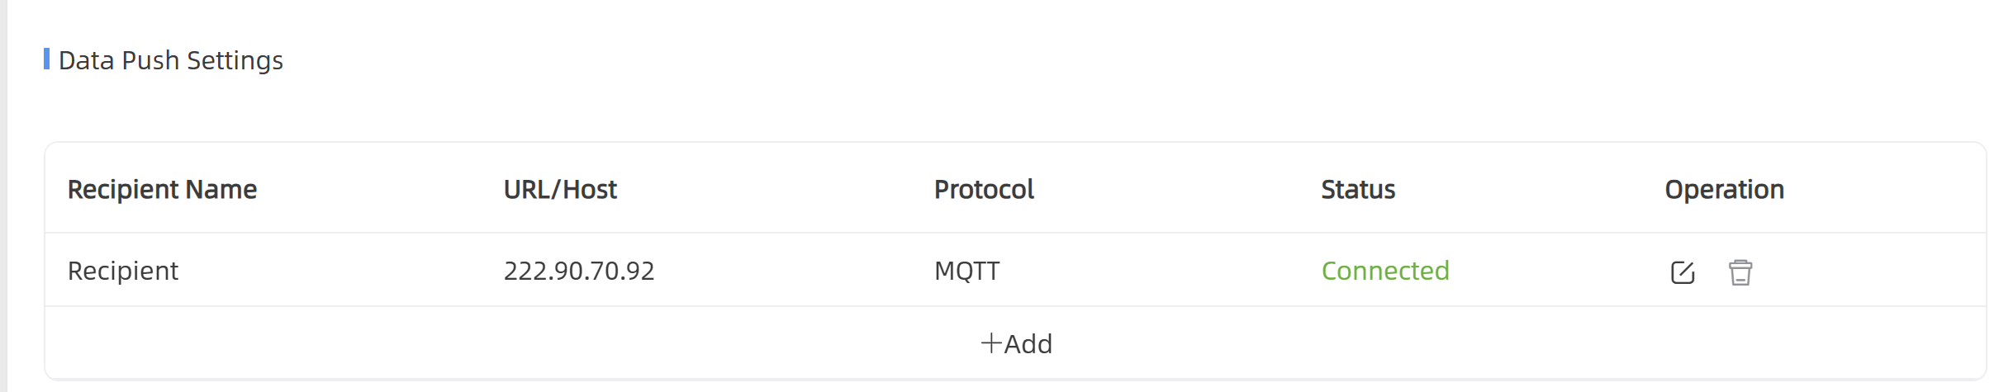Click the Recipient Name column header

point(162,190)
